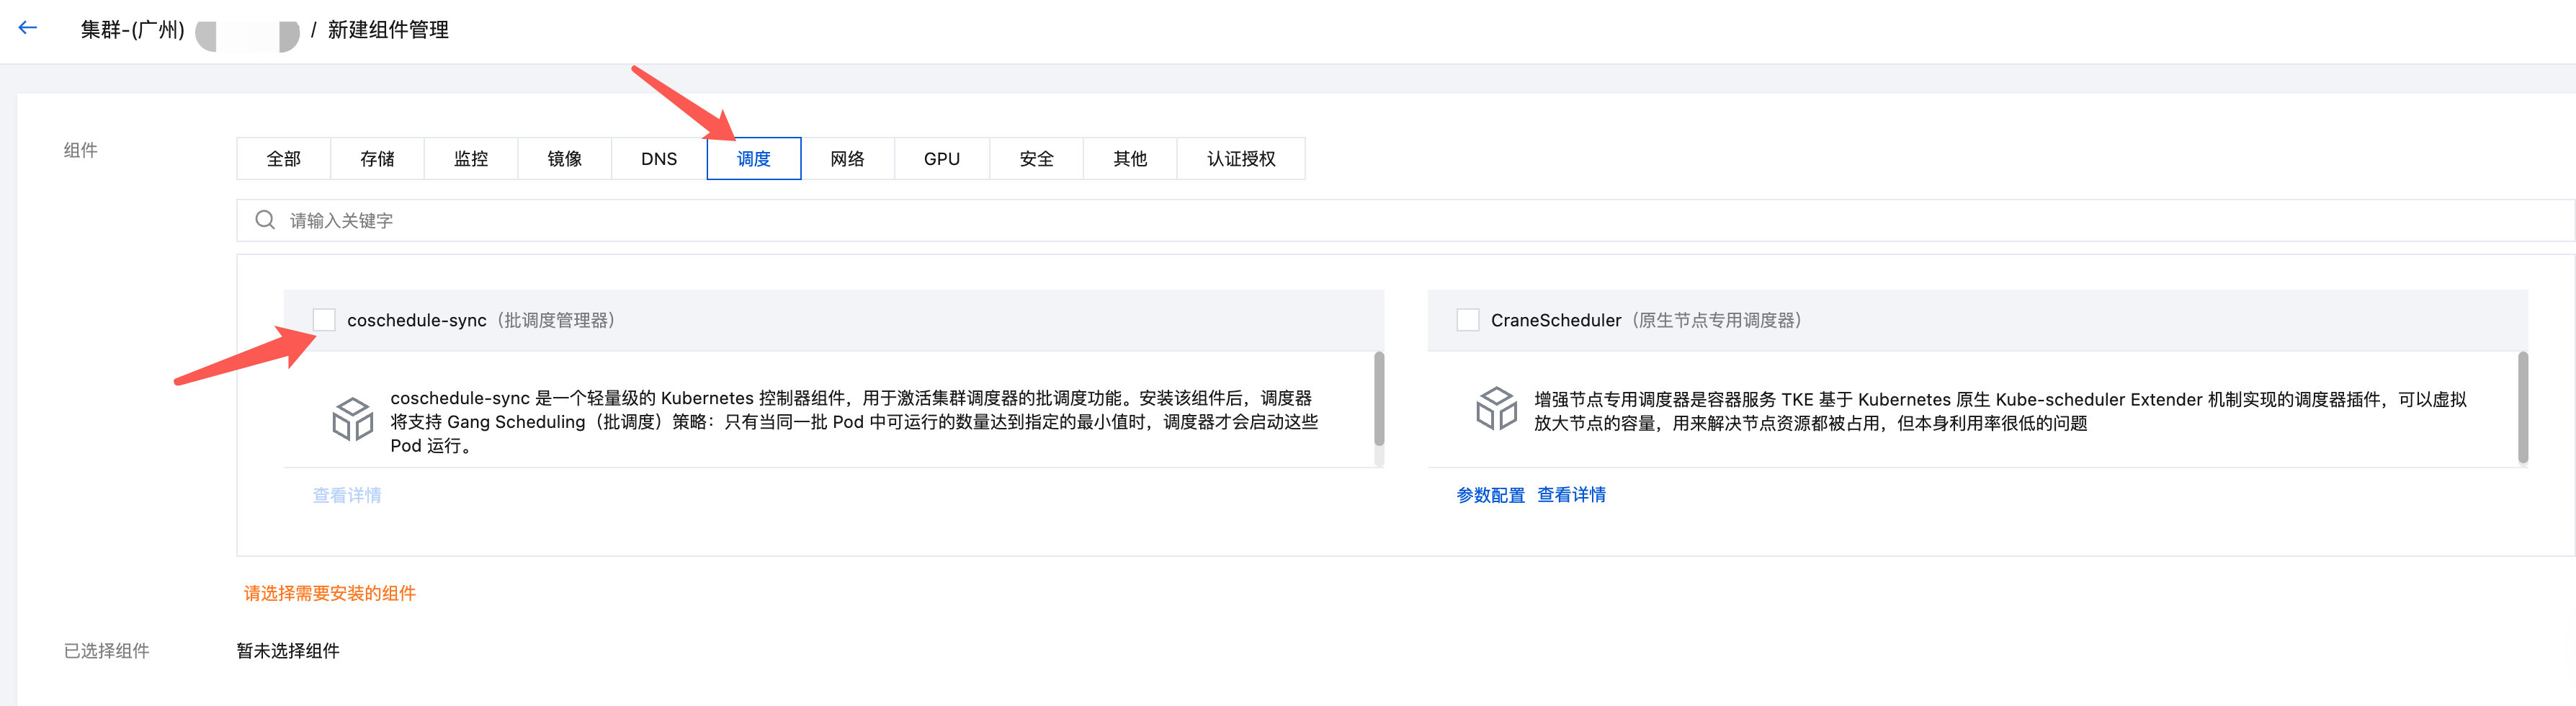Open 查看详情 under coschedule-sync
Image resolution: width=2576 pixels, height=706 pixels.
(347, 495)
